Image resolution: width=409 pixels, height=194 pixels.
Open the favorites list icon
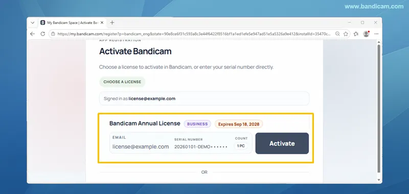coord(356,34)
